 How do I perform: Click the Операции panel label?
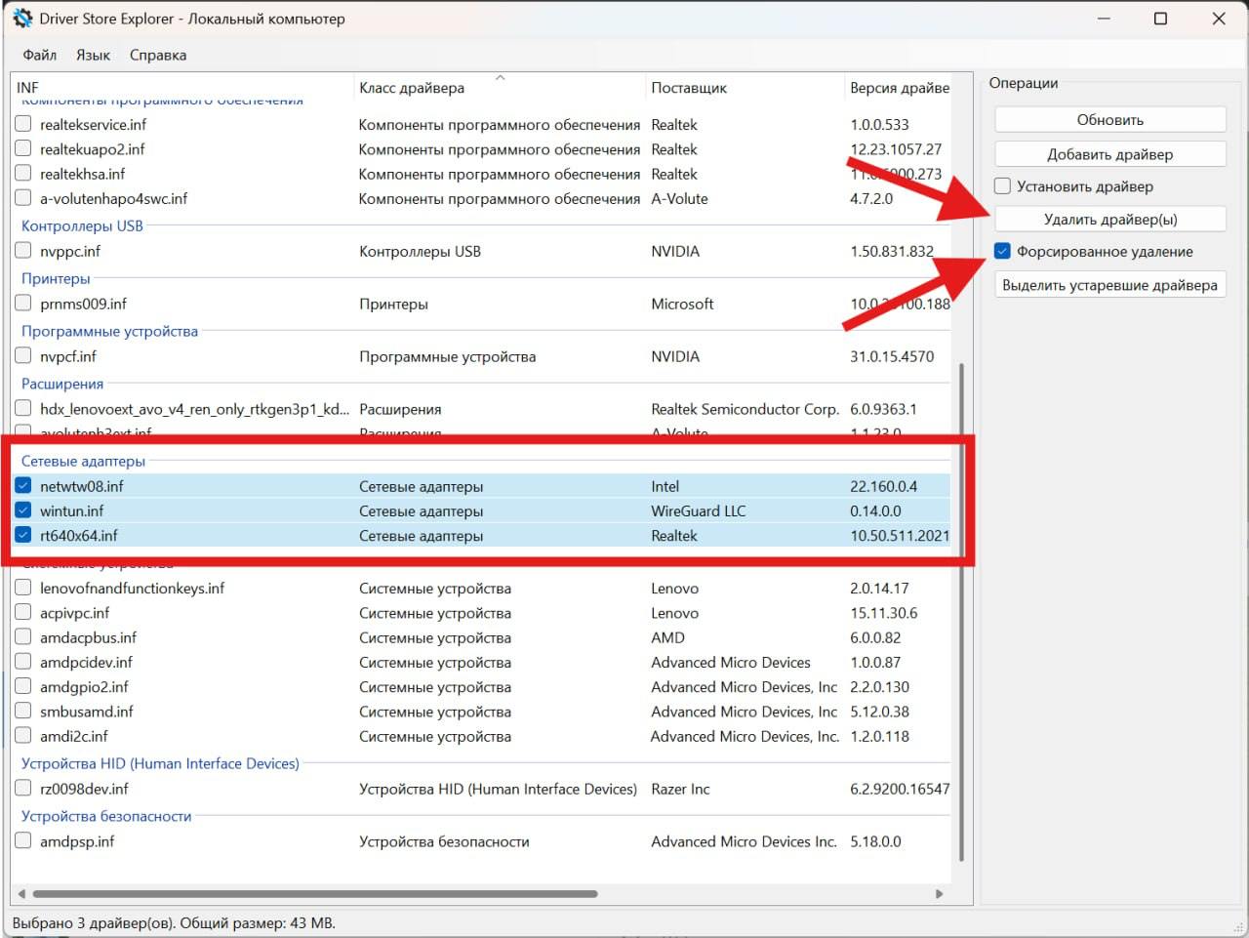[x=1024, y=83]
